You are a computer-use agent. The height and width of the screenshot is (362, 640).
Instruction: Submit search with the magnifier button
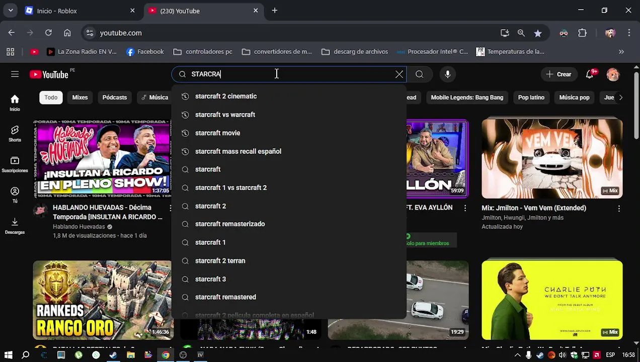tap(419, 74)
